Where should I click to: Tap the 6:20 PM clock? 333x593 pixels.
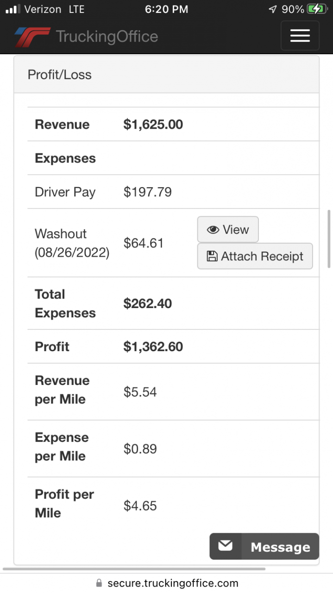(x=166, y=9)
